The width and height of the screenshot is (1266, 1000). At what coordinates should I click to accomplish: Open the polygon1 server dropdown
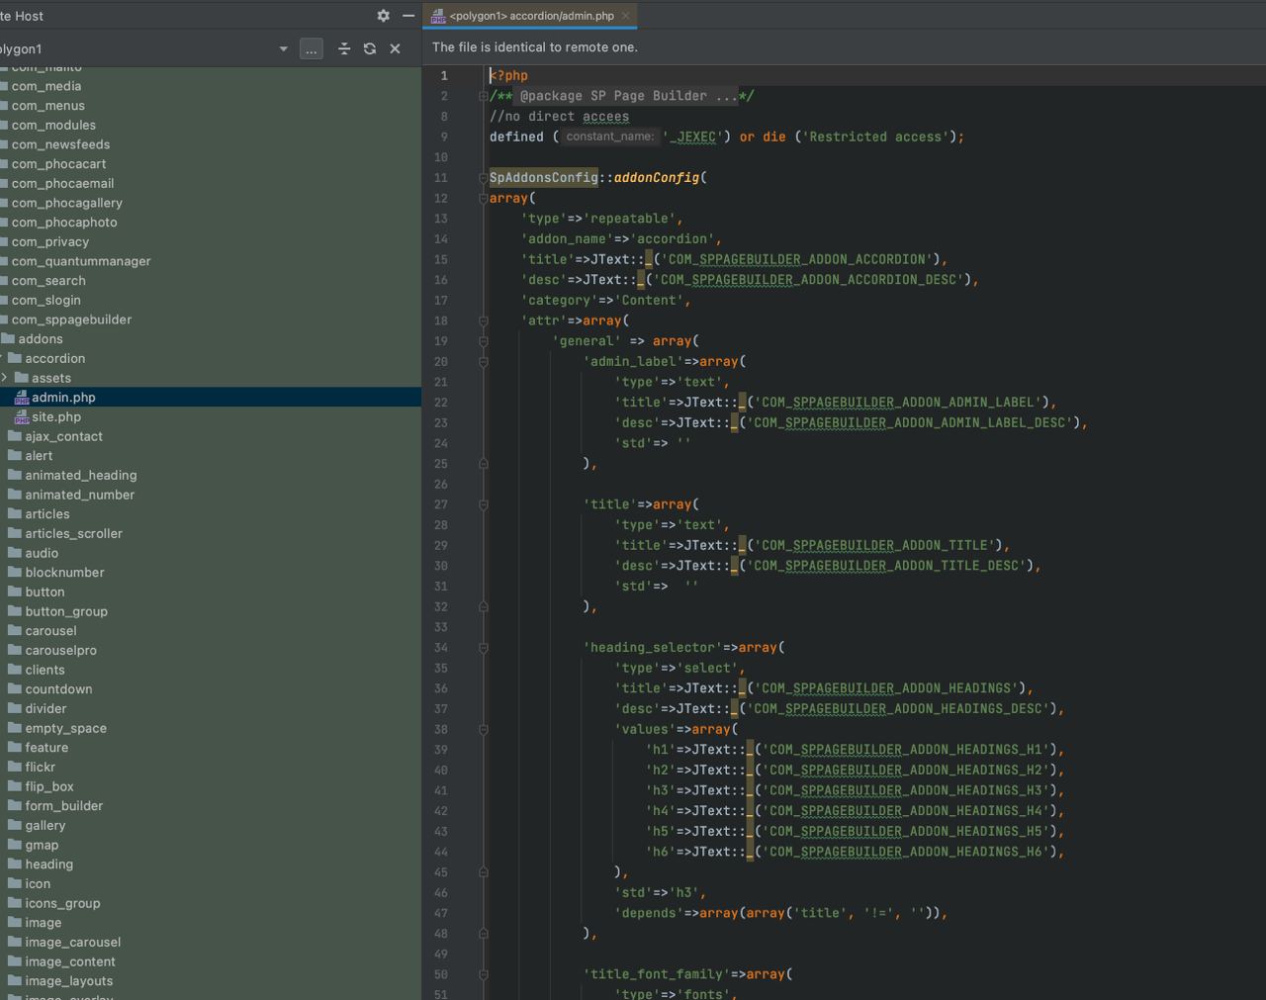click(283, 48)
